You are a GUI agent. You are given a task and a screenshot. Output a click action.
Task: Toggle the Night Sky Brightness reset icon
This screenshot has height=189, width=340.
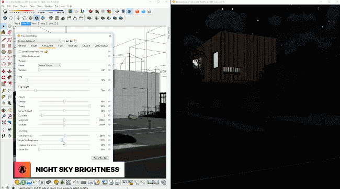[109, 140]
